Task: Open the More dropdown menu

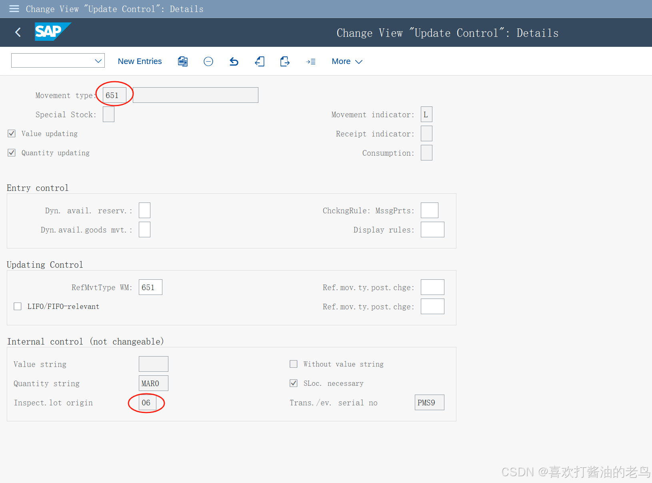Action: tap(346, 61)
